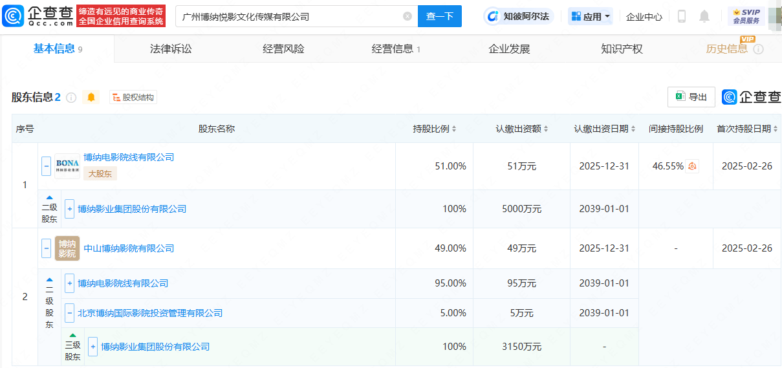Click the user avatar in header
The image size is (782, 368).
[775, 16]
